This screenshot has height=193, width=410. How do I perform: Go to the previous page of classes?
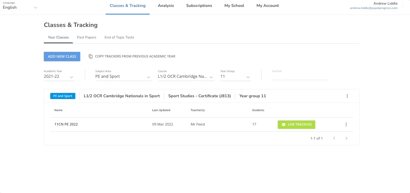[x=334, y=138]
